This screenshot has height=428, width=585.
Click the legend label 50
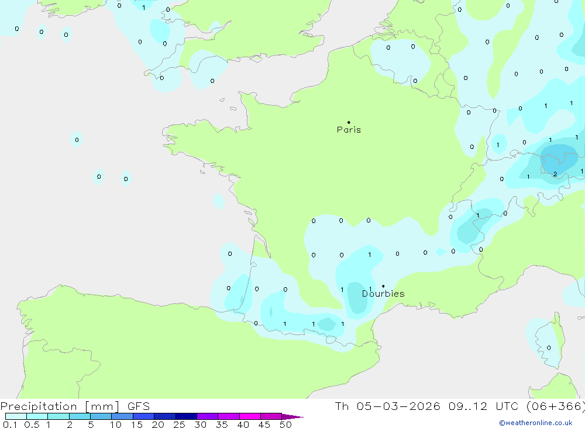point(285,424)
